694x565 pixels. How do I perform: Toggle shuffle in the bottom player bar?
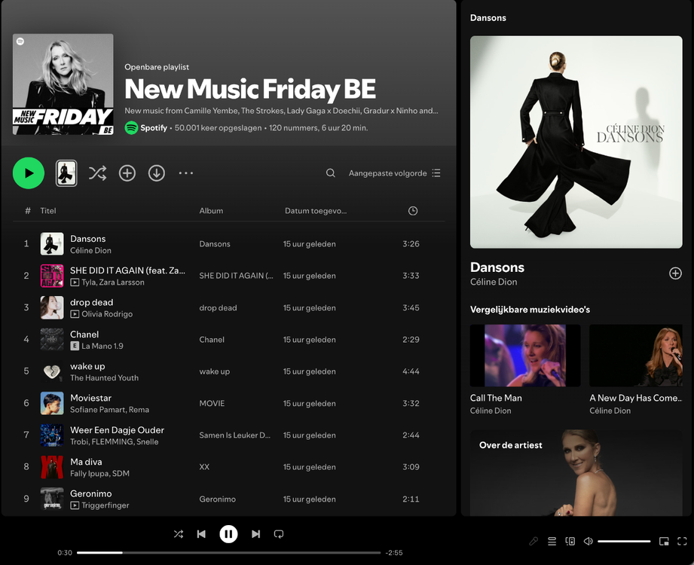click(179, 534)
